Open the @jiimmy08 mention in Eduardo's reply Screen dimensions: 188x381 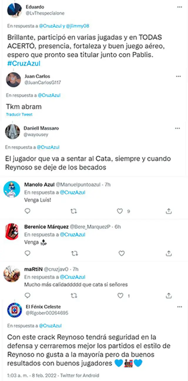coord(77,26)
